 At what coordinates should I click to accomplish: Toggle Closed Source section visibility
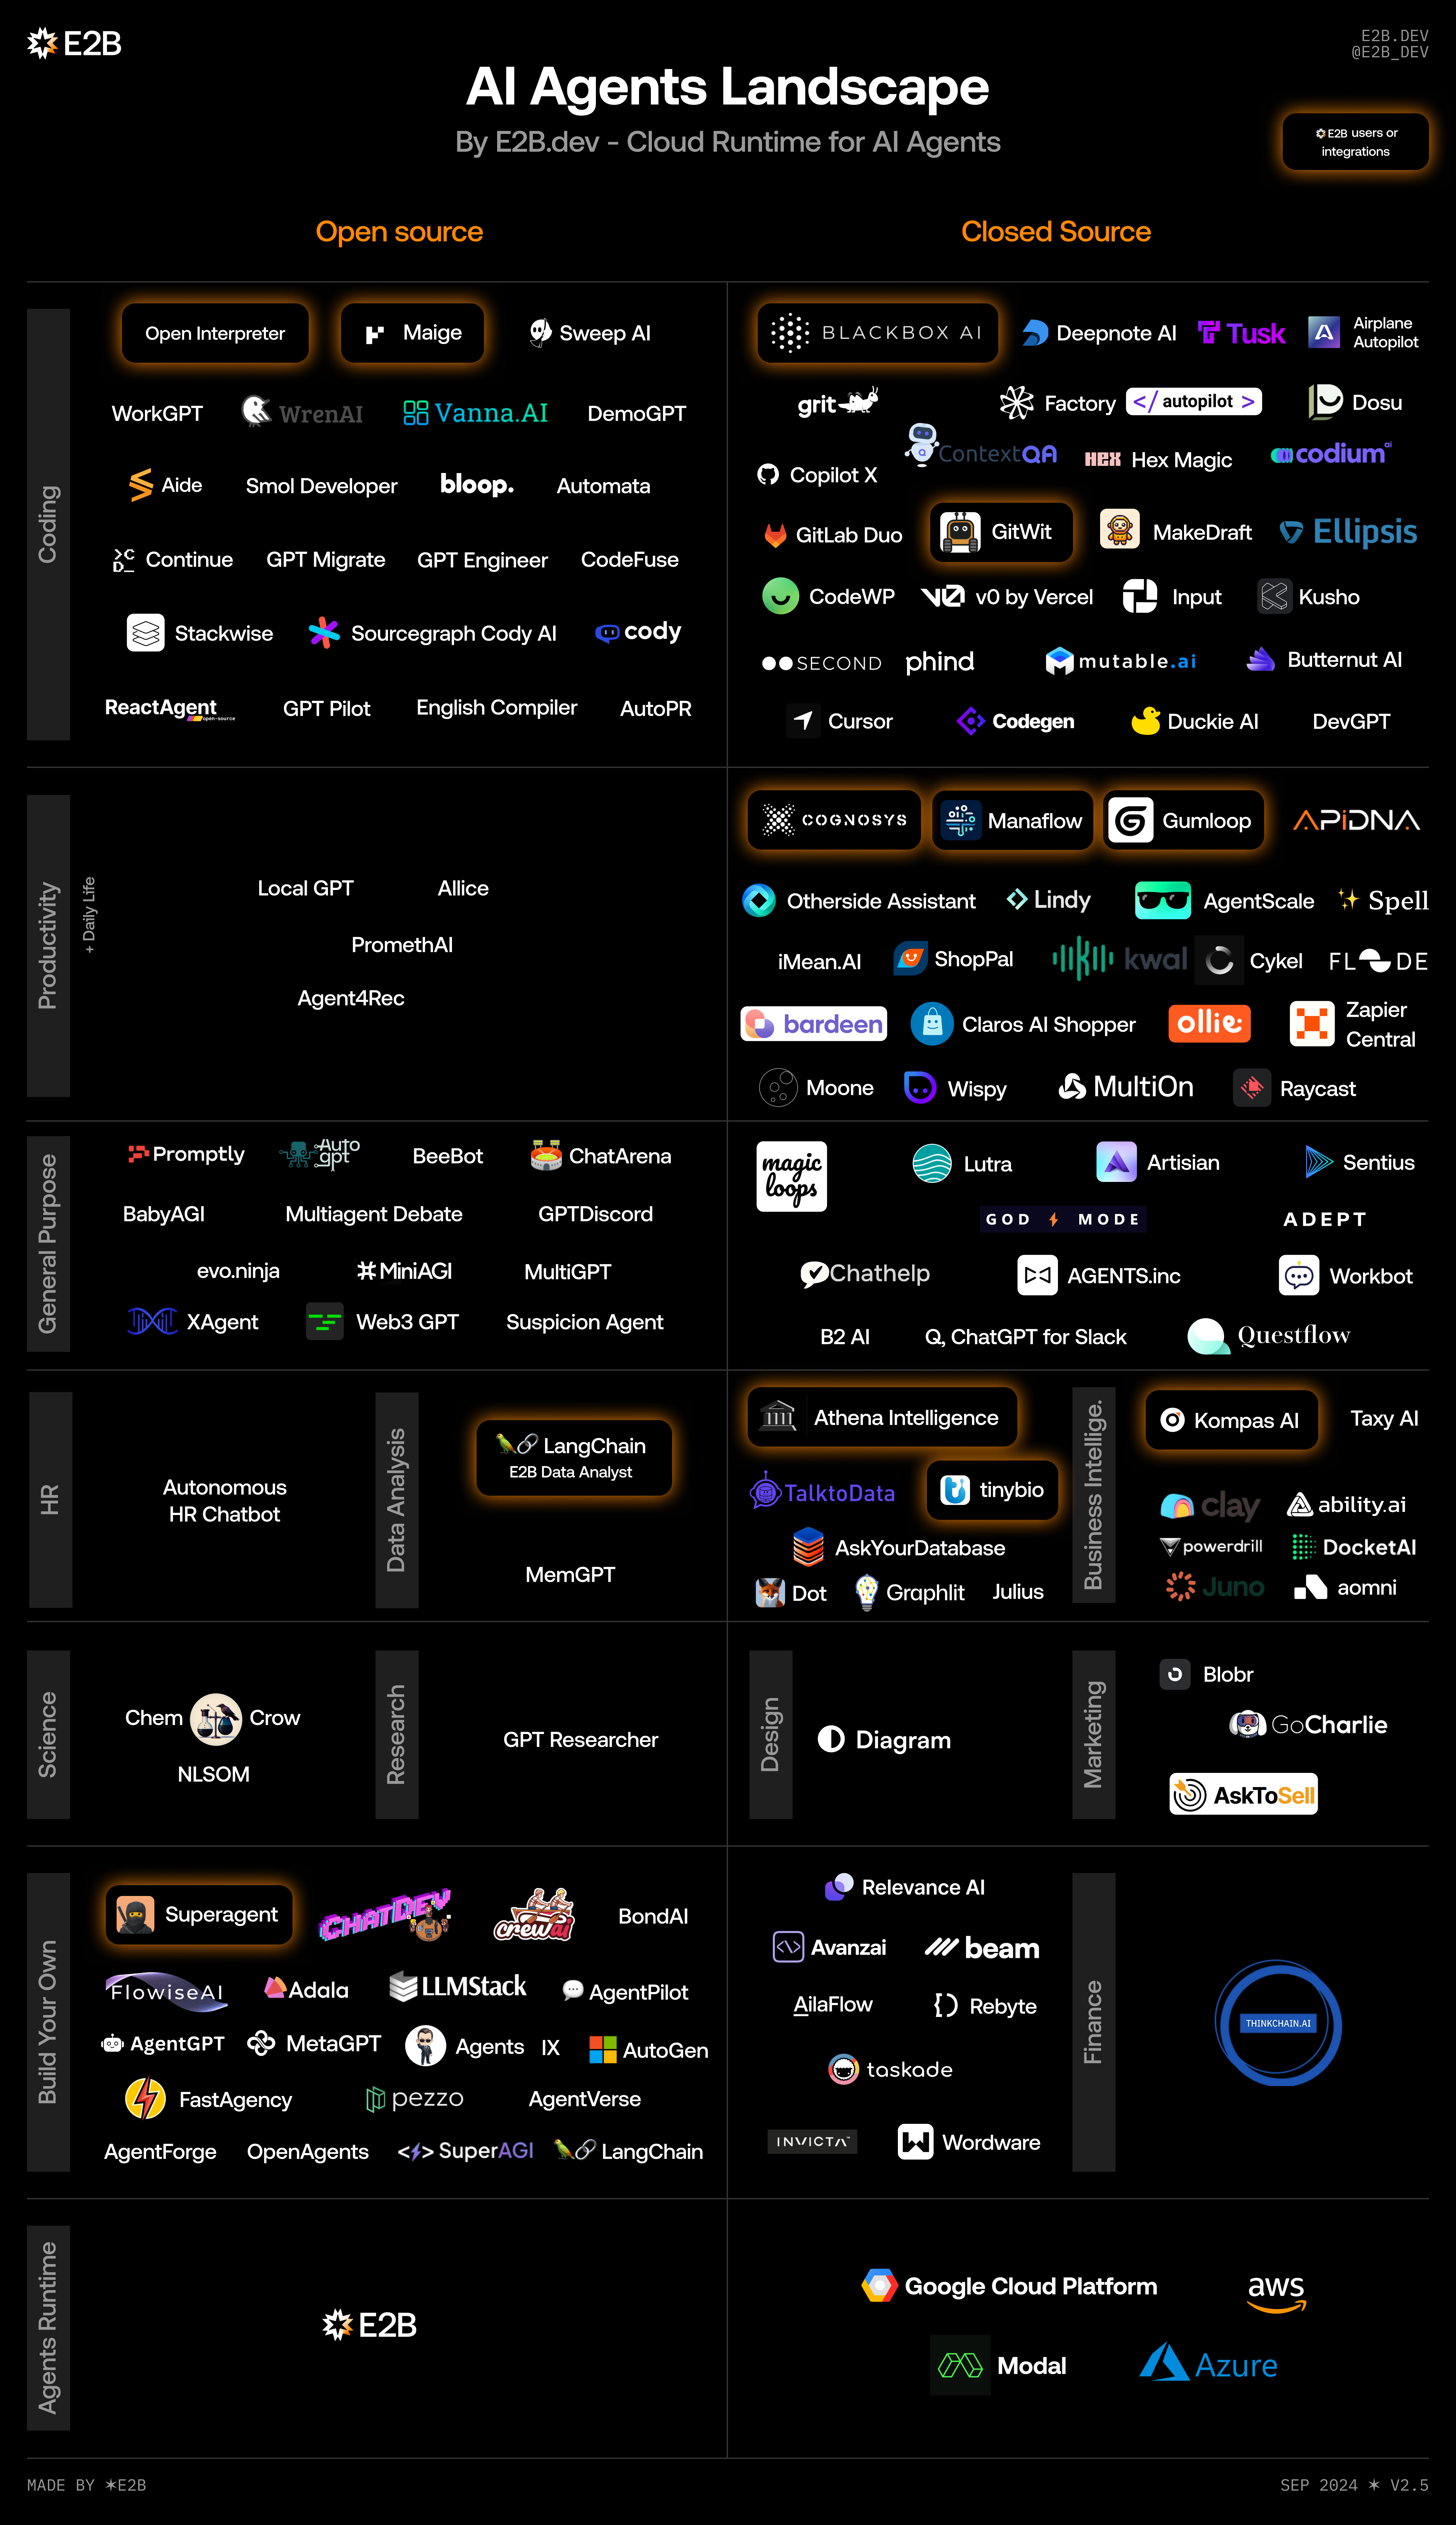(1054, 231)
